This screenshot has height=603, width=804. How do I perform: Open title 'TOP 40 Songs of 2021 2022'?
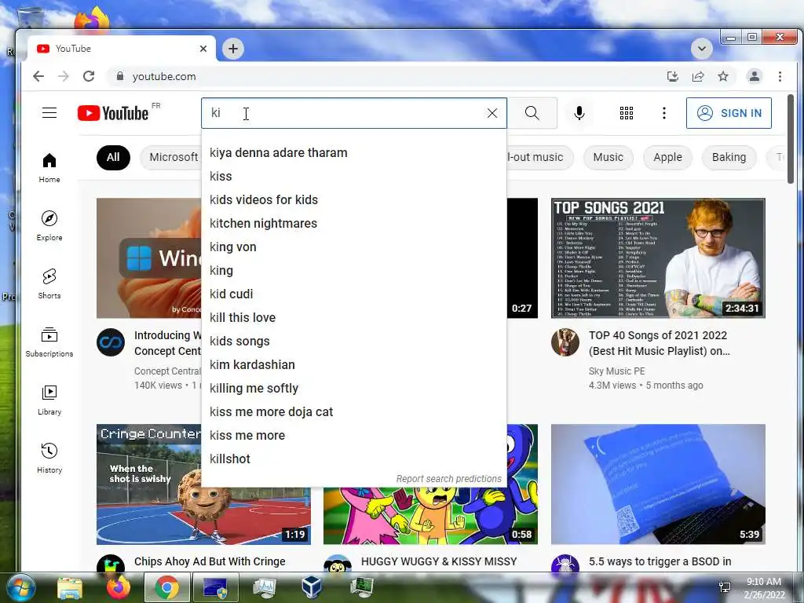659,343
